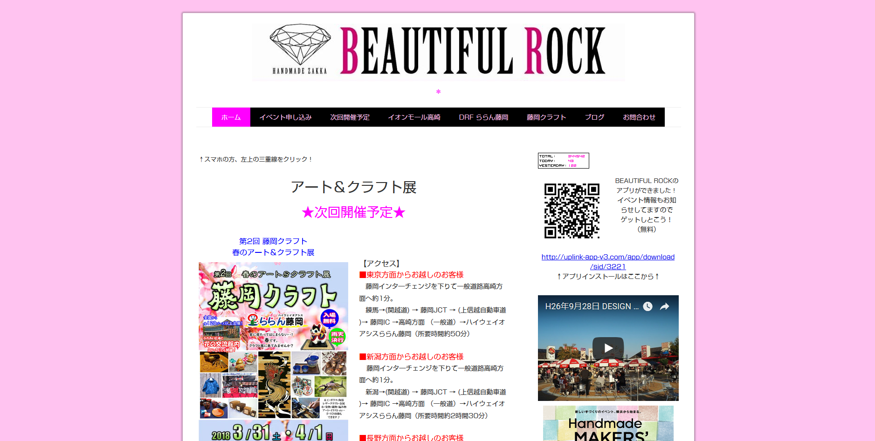
Task: Click the 【アクセス】 label
Action: (x=381, y=264)
